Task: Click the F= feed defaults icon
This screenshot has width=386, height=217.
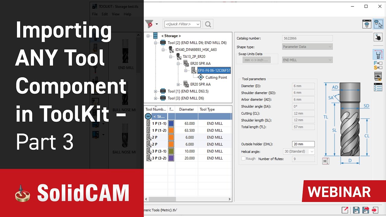Action: coord(378,63)
